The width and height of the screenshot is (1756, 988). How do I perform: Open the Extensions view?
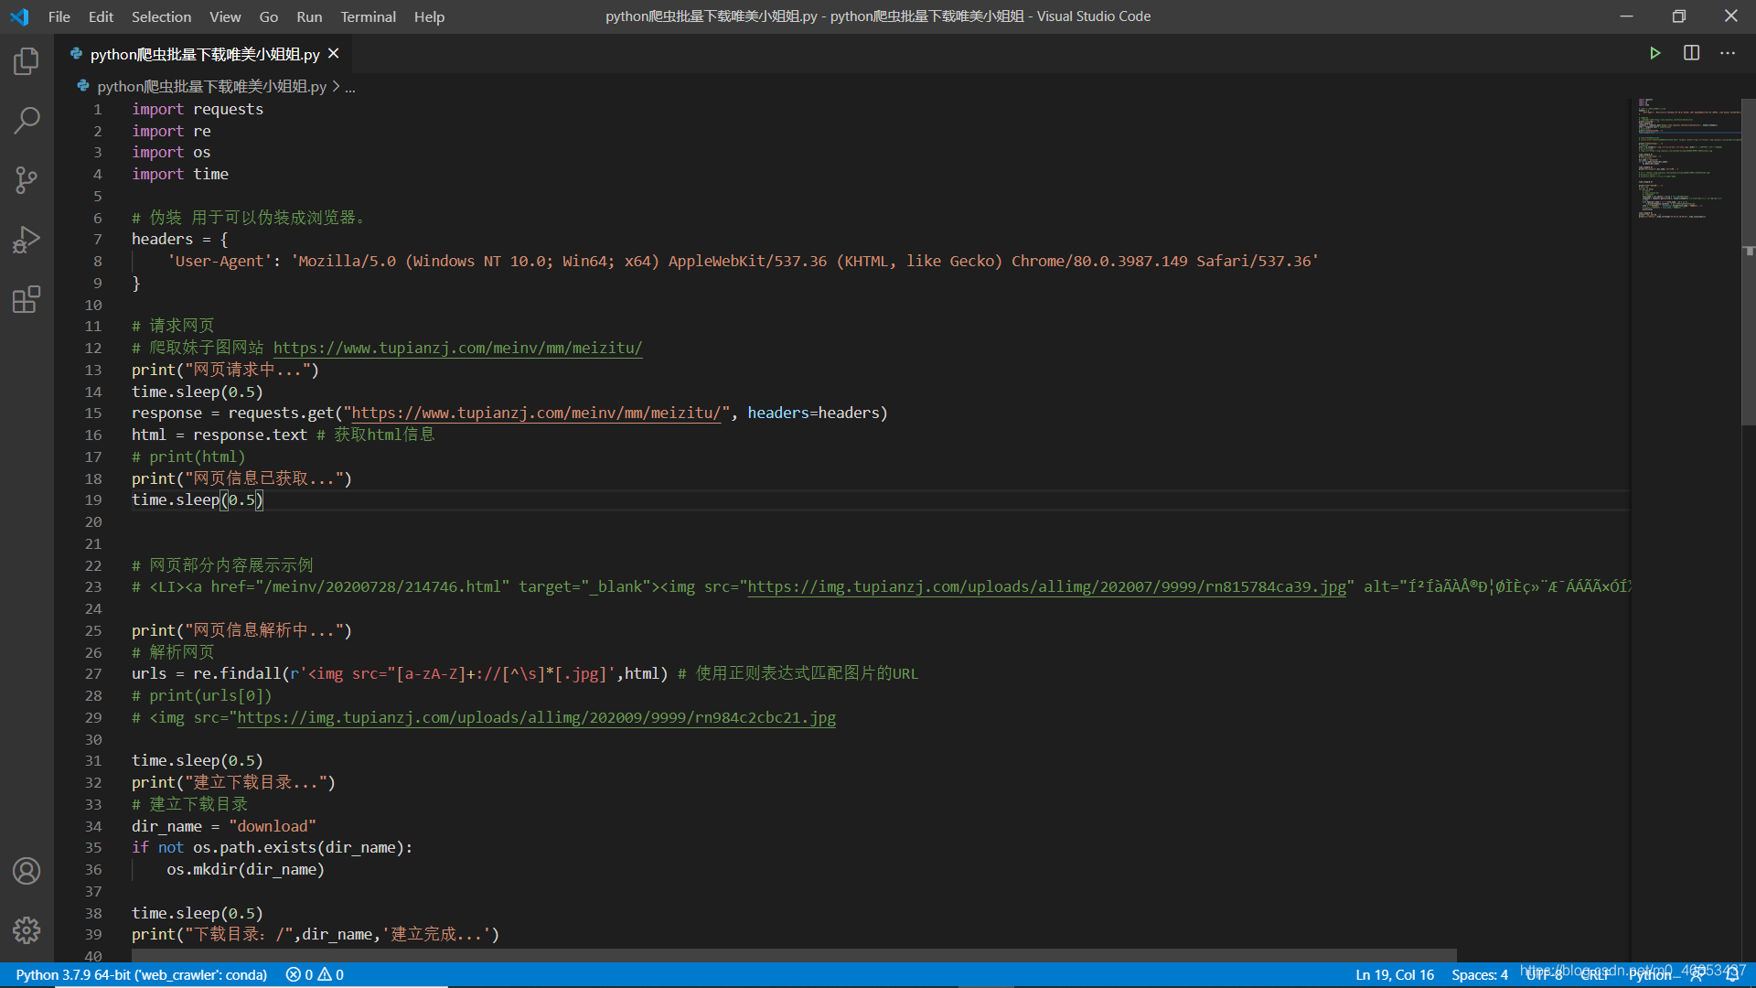pos(27,299)
